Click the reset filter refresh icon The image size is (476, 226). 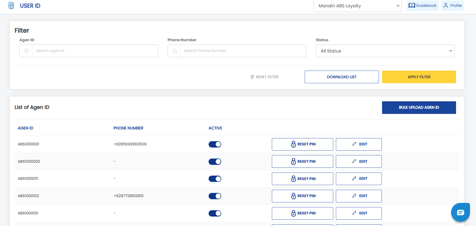click(252, 77)
